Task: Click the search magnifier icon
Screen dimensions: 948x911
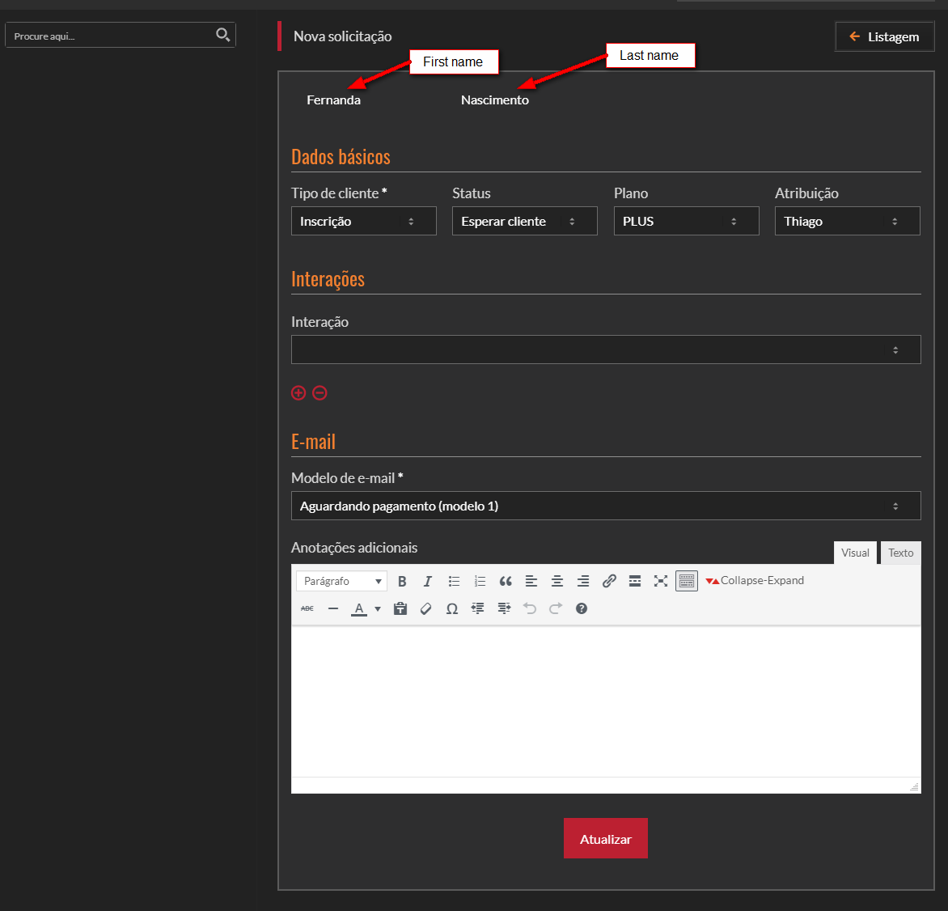Action: 222,35
